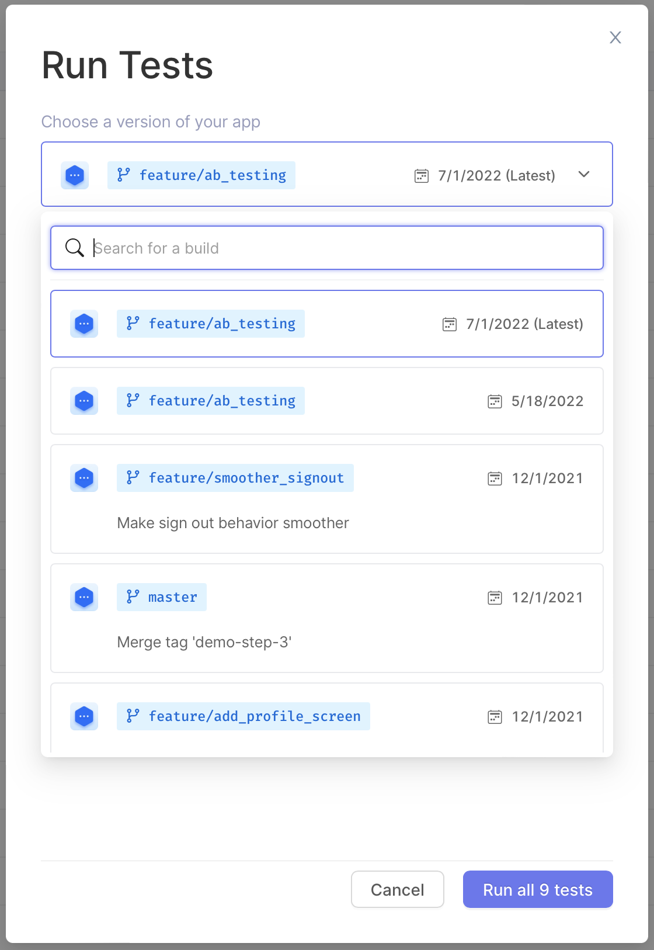Click "Merge tag 'demo-step-3'" description
Image resolution: width=654 pixels, height=950 pixels.
pyautogui.click(x=204, y=642)
